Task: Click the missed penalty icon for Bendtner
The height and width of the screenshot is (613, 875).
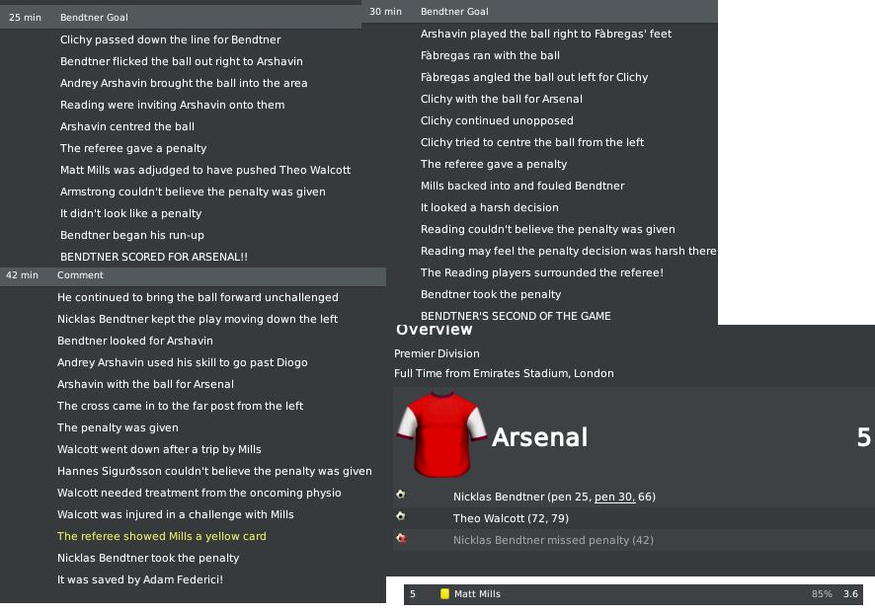Action: click(x=401, y=539)
